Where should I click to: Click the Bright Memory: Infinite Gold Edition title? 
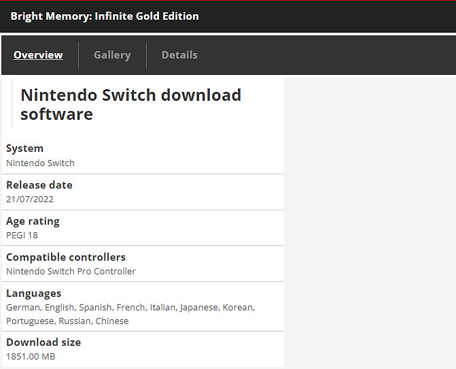click(x=105, y=16)
